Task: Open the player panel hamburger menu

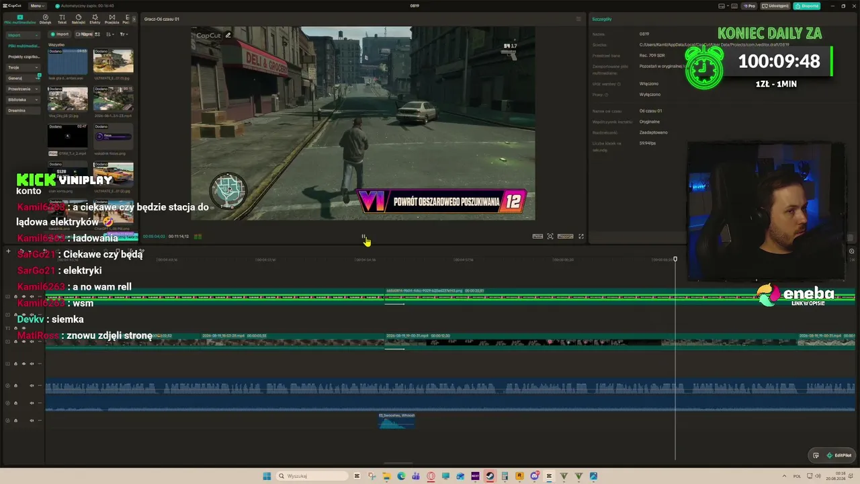Action: click(x=578, y=19)
